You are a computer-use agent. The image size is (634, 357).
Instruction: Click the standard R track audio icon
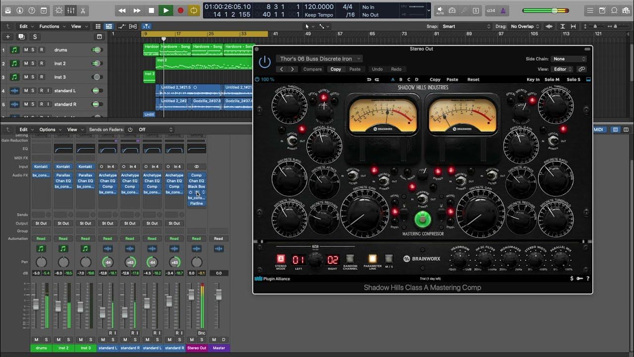(14, 105)
